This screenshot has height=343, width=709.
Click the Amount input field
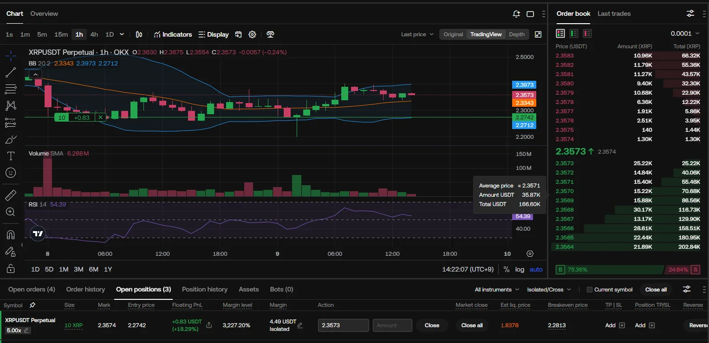point(392,325)
